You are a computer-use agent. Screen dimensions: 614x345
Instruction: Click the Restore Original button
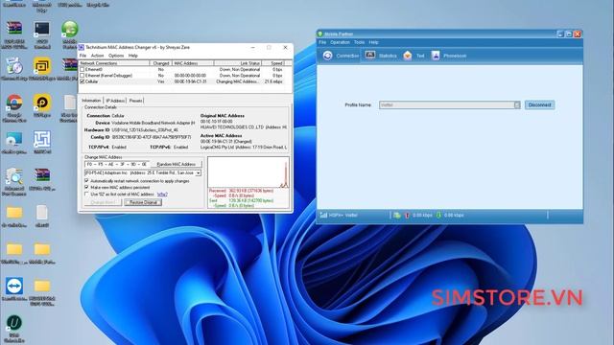click(143, 202)
